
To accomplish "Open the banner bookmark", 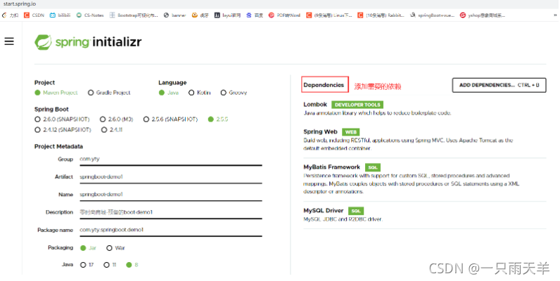I will 174,15.
